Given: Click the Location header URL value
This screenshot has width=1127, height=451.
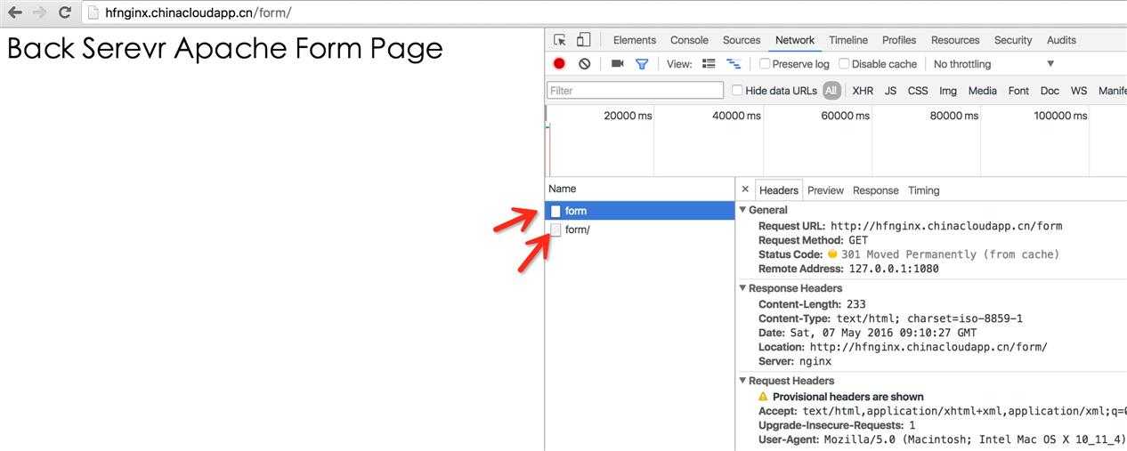Looking at the screenshot, I should pyautogui.click(x=928, y=347).
